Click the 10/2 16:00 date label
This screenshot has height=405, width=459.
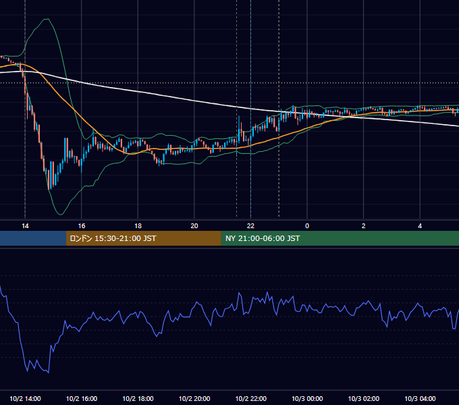(82, 398)
